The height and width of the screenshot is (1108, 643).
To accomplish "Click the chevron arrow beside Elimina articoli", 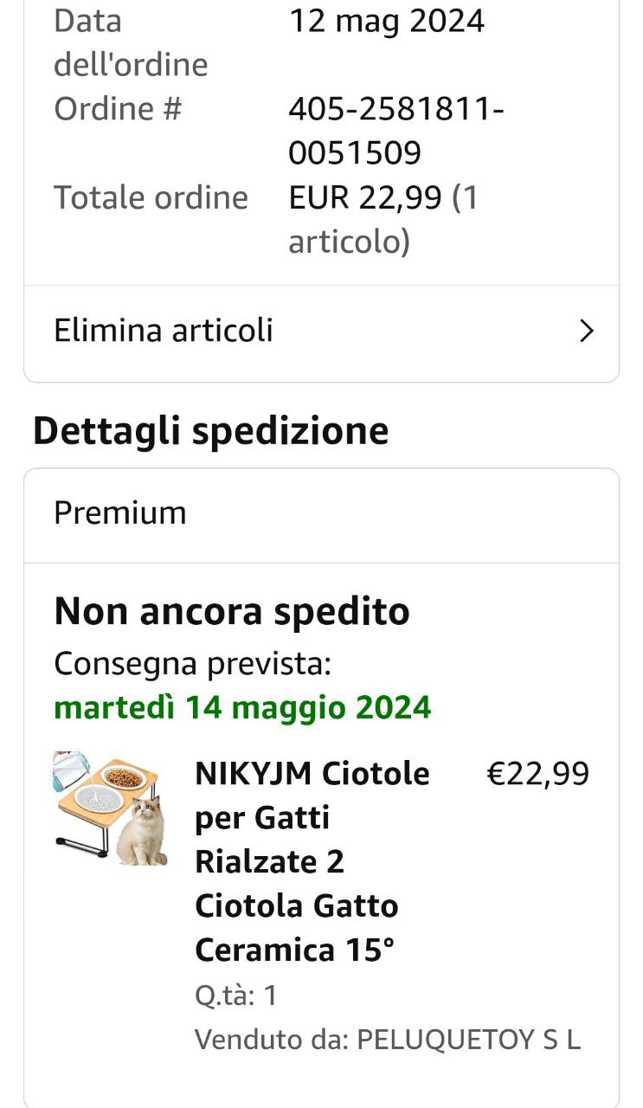I will (587, 332).
